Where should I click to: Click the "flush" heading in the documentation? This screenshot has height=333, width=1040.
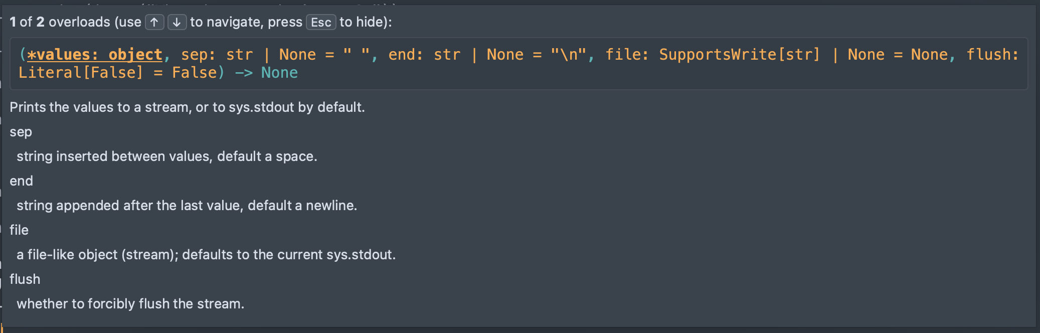tap(25, 279)
